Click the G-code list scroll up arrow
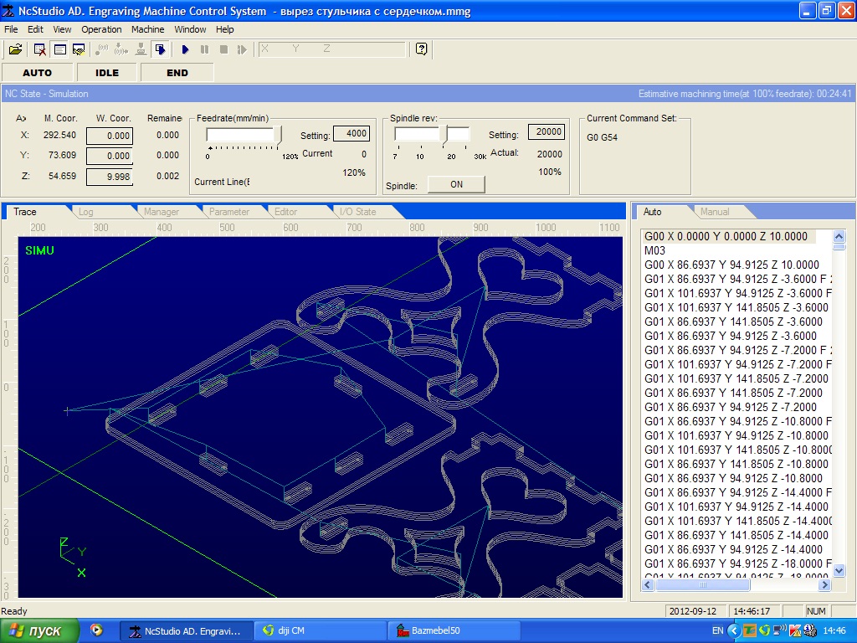 pos(839,236)
